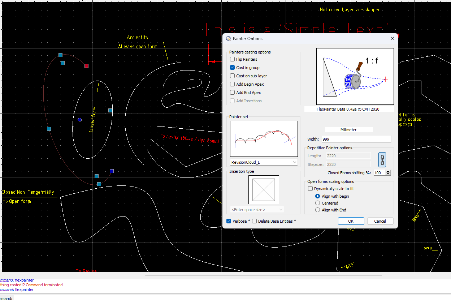Click the Insertion type crossed-box preview

(264, 190)
